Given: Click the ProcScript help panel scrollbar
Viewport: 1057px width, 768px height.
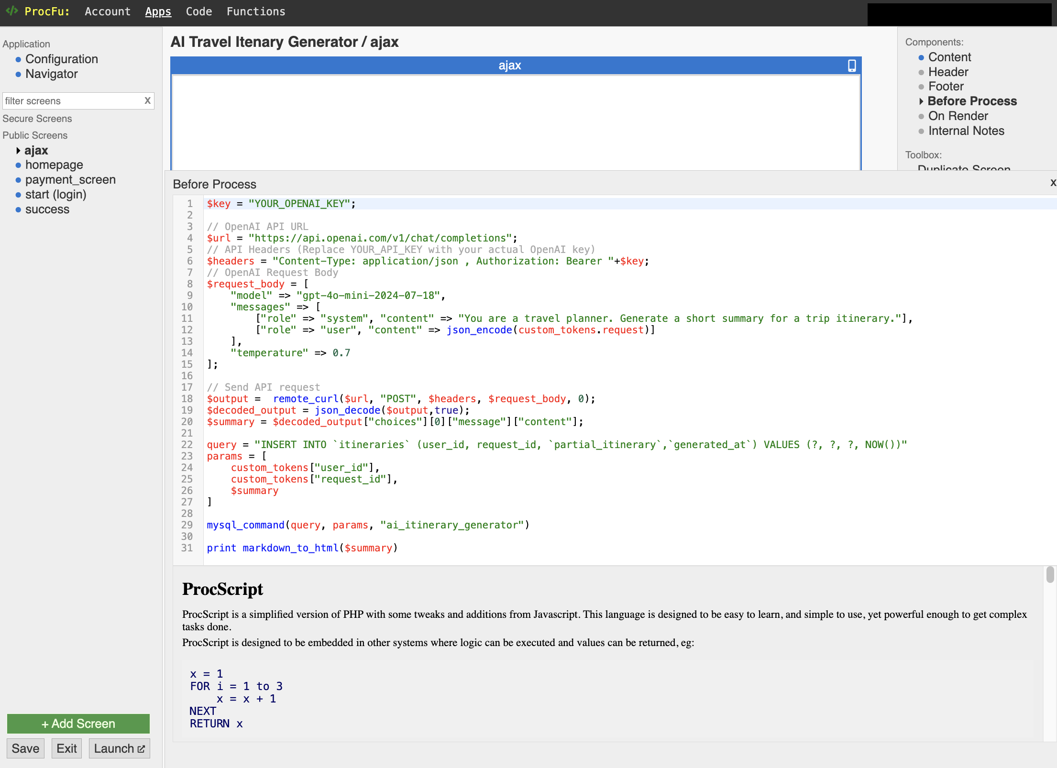Looking at the screenshot, I should click(1050, 574).
